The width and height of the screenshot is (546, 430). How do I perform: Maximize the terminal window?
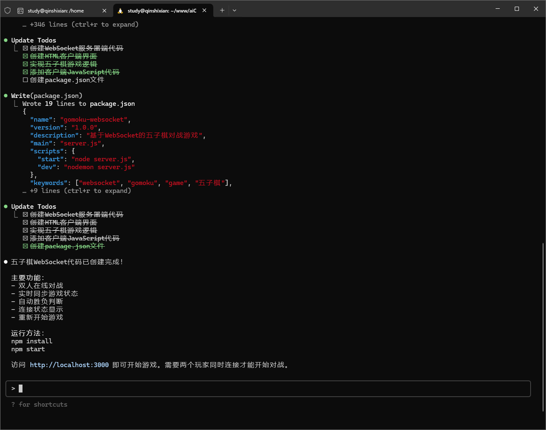(516, 9)
